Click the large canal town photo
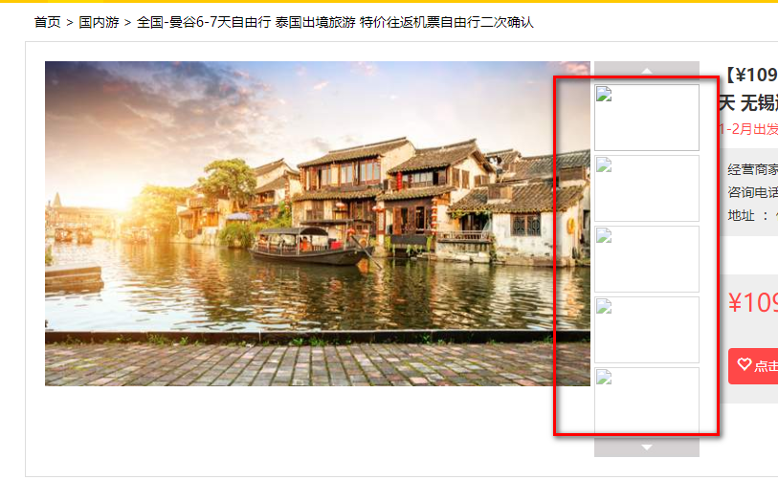 click(318, 224)
